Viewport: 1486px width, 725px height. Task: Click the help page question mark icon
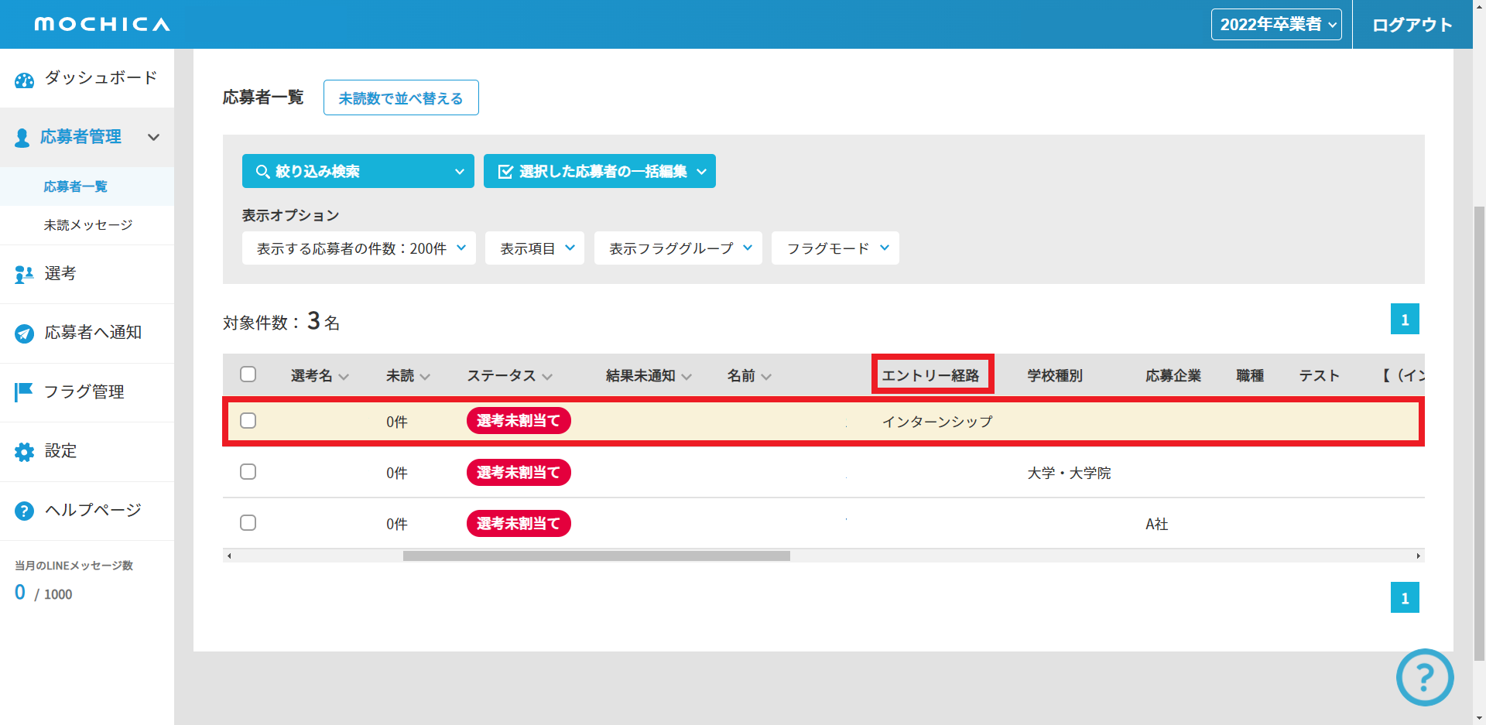pyautogui.click(x=24, y=511)
